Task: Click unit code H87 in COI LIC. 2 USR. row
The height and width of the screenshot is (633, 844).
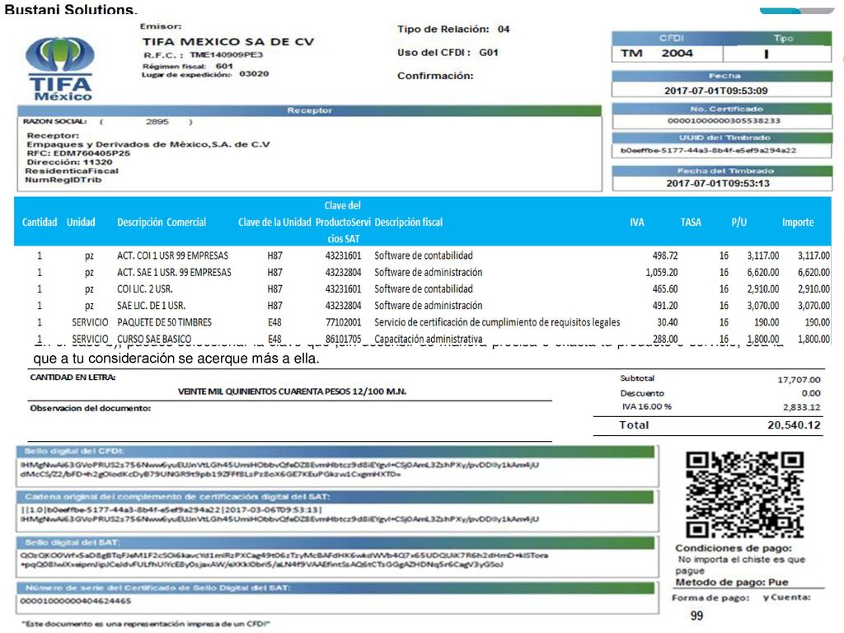Action: (x=274, y=289)
